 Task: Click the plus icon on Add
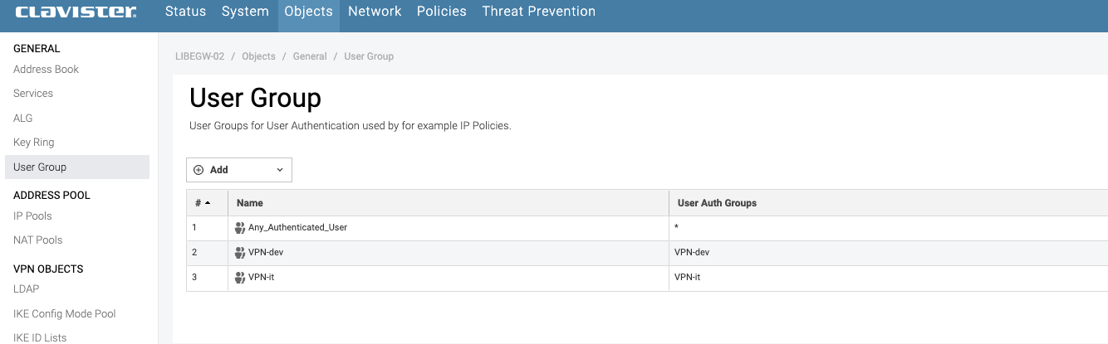point(199,170)
